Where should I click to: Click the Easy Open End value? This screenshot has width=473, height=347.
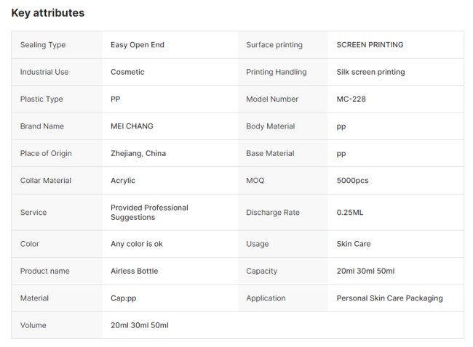138,45
